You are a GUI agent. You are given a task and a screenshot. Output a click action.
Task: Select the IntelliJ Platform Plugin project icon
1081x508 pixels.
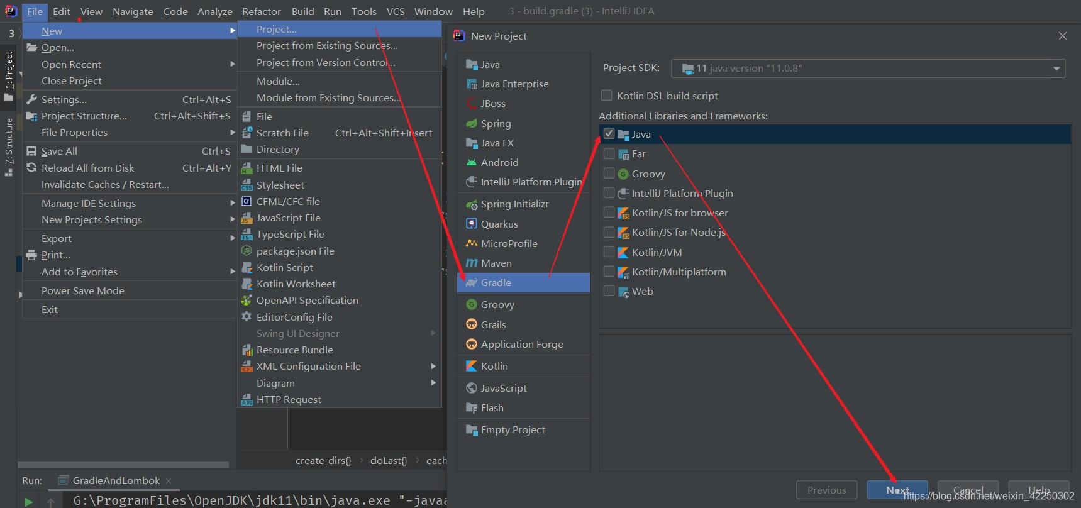(x=471, y=182)
